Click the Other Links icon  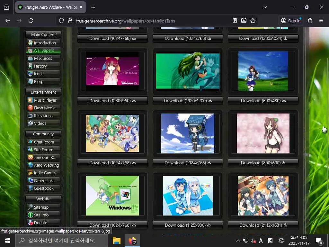coord(30,181)
